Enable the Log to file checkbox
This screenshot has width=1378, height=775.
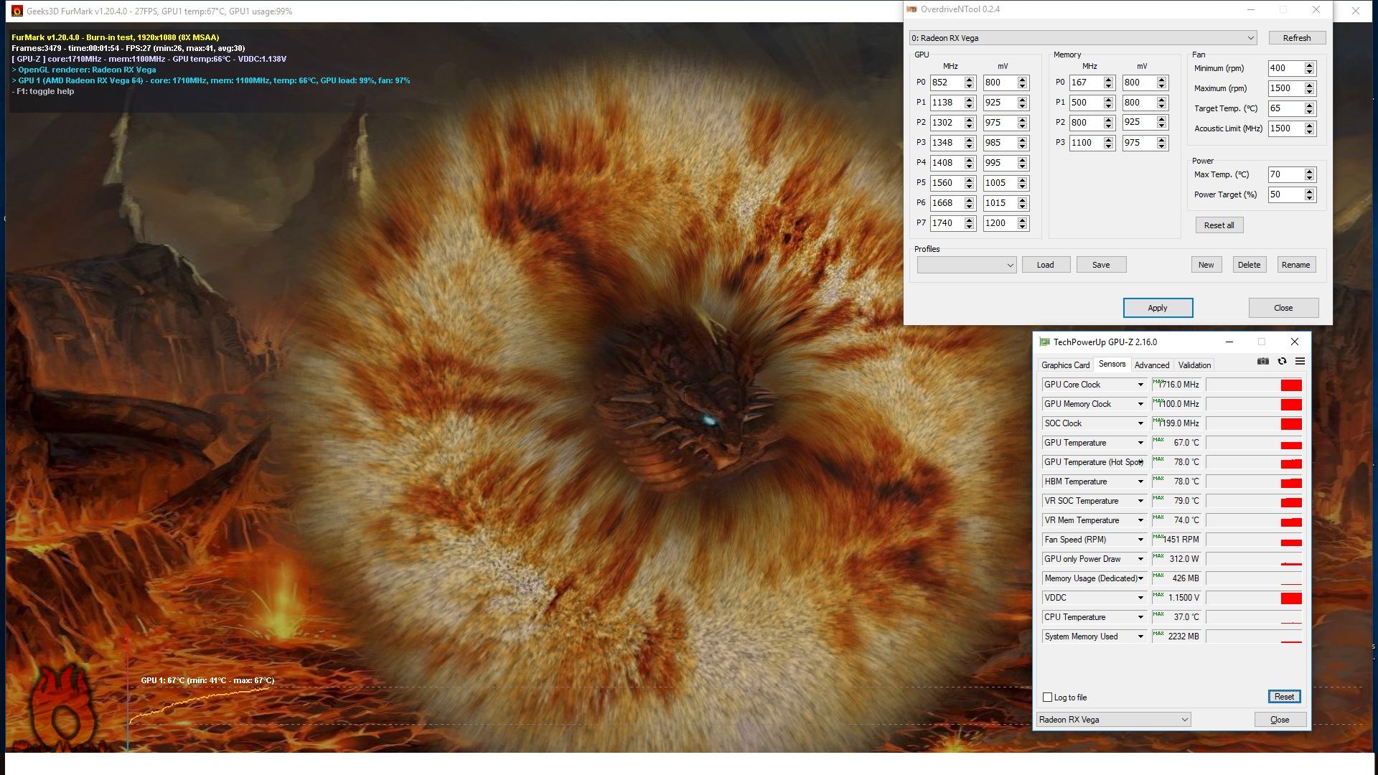[1047, 697]
